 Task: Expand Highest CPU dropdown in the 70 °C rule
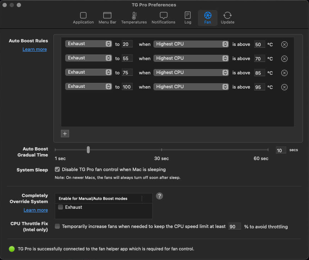click(191, 58)
